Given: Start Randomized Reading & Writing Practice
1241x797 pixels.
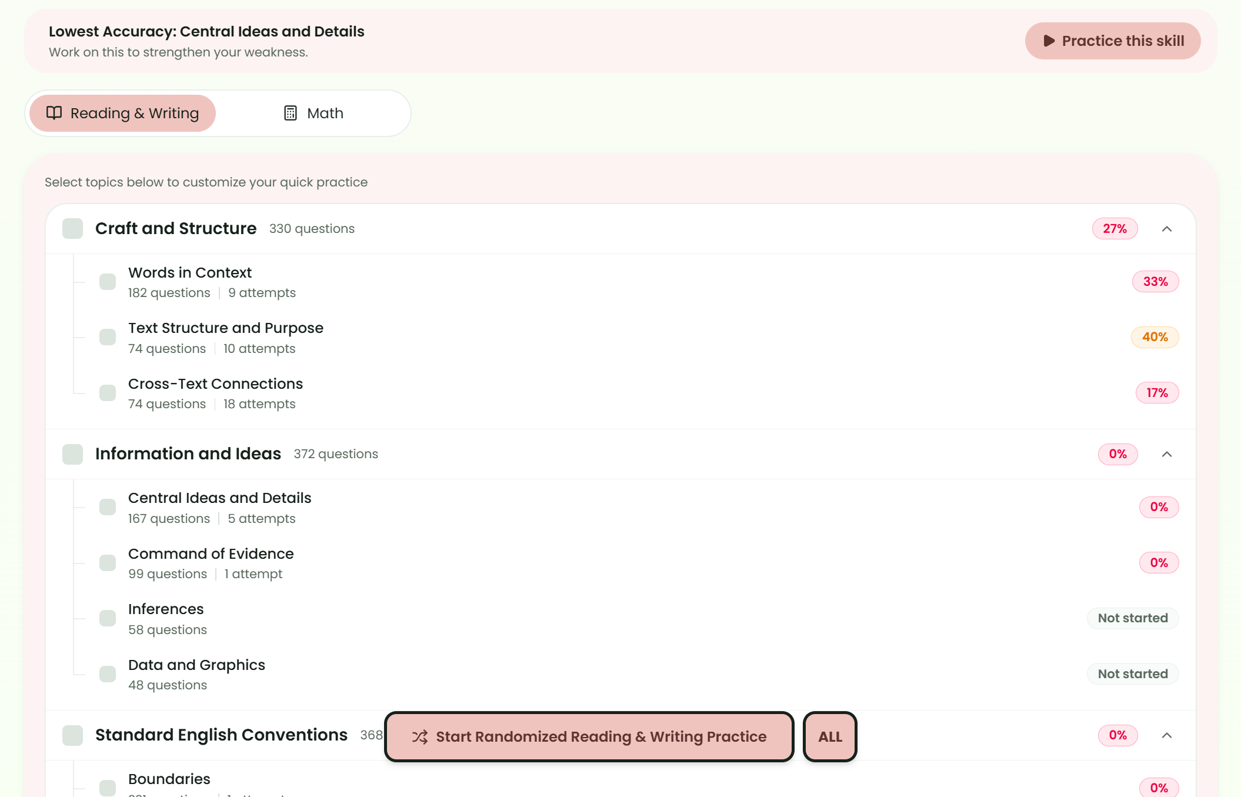Looking at the screenshot, I should click(x=589, y=736).
